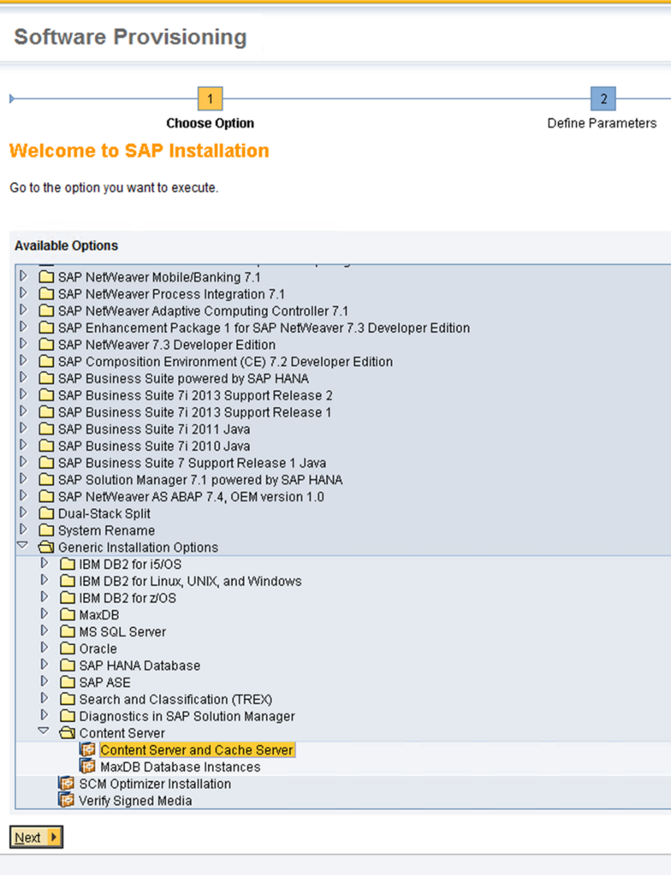
Task: Select Dual-Stack Split entry
Action: click(x=104, y=513)
